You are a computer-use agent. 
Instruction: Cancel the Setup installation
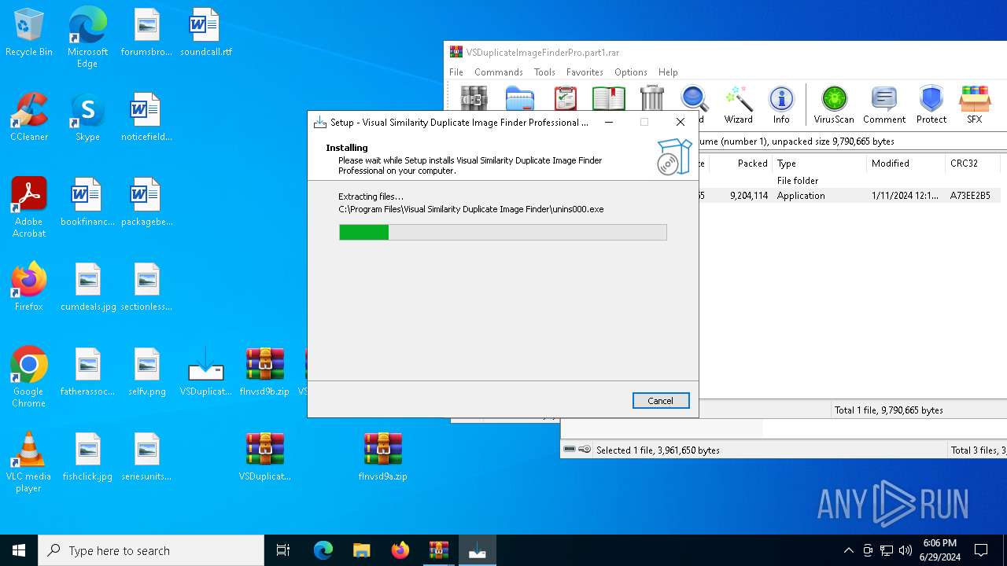coord(661,401)
